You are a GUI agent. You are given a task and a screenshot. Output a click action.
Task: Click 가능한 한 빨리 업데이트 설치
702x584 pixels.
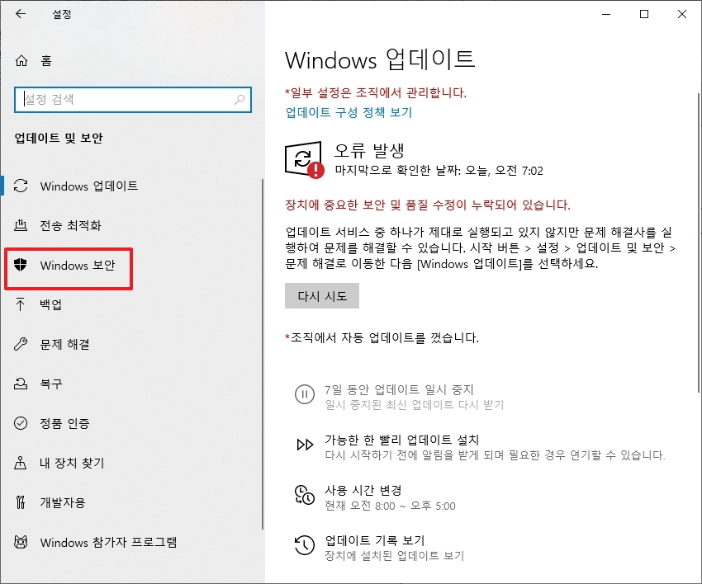click(401, 440)
